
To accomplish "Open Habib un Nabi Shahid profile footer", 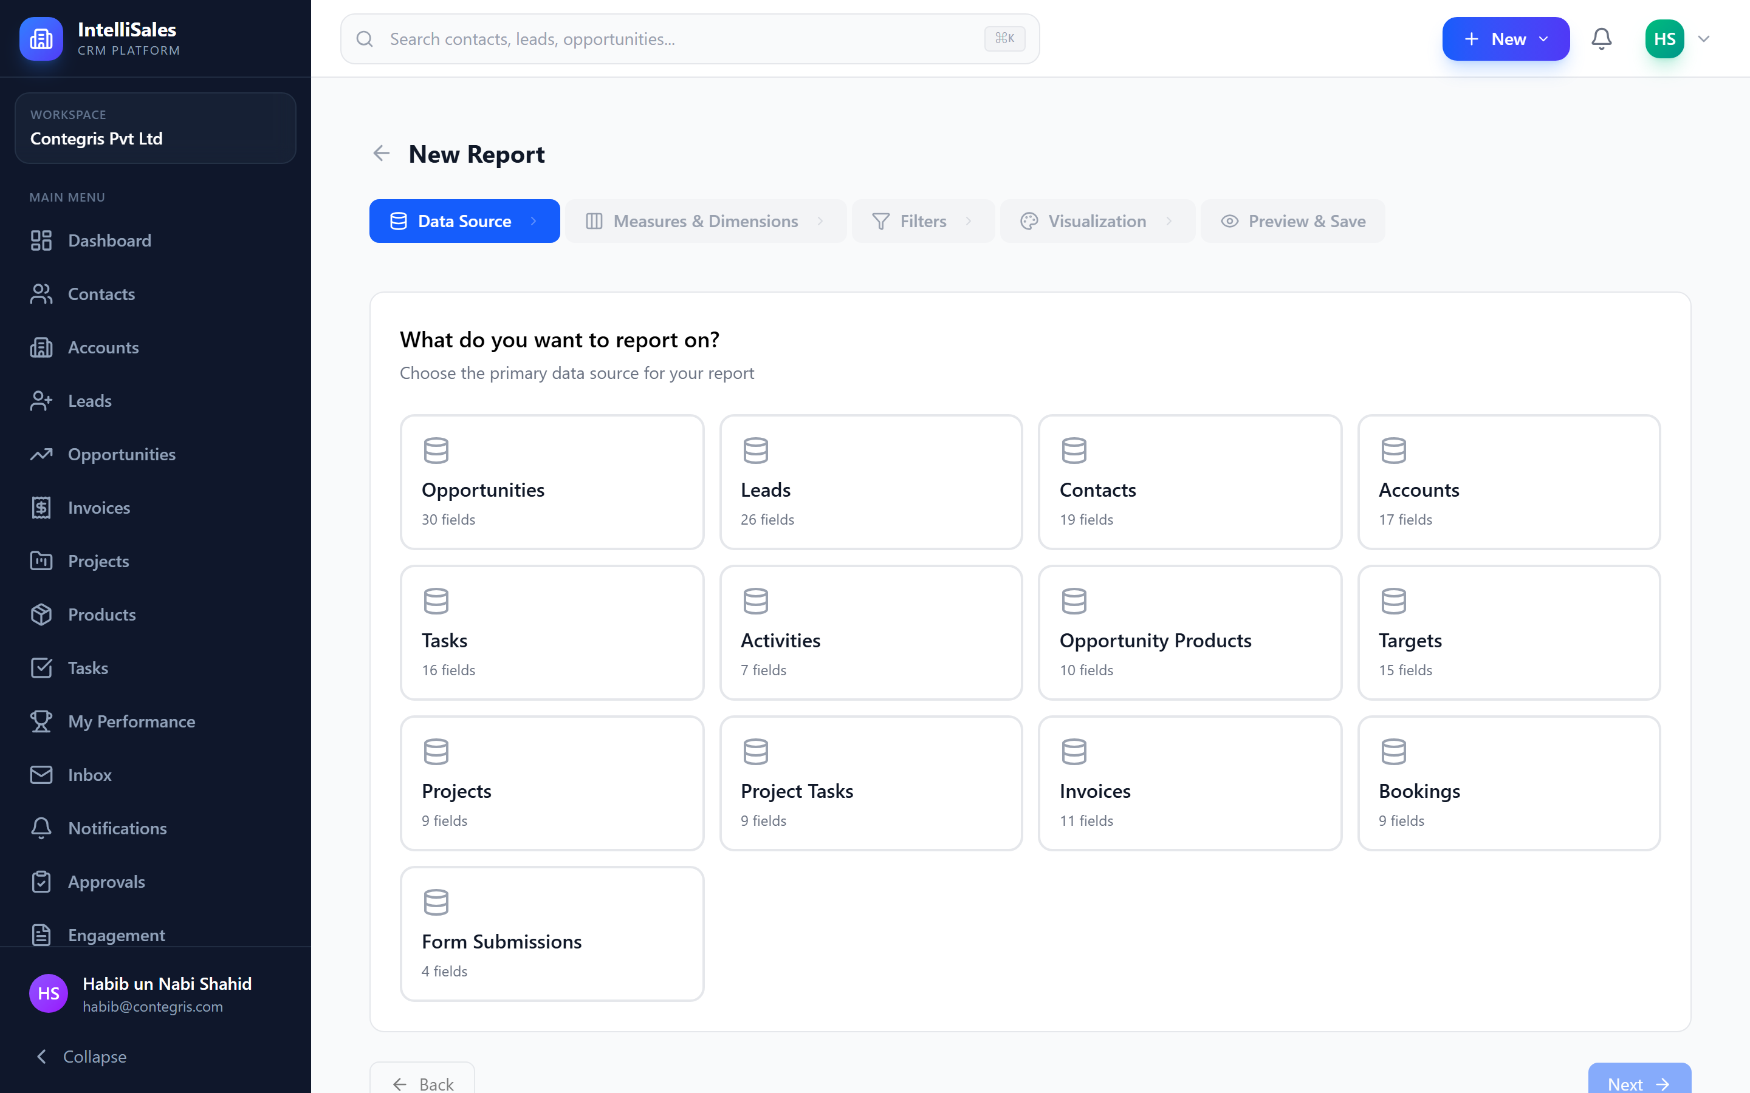I will point(156,993).
